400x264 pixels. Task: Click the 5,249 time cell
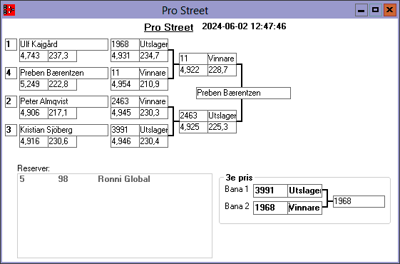(34, 84)
